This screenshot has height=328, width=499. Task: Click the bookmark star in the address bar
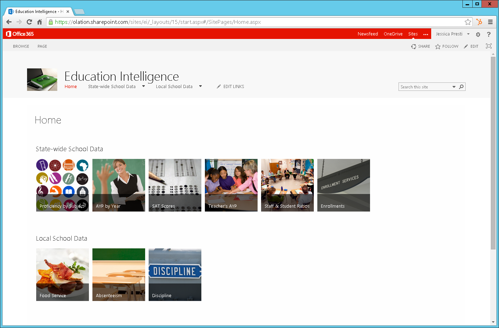click(x=468, y=22)
